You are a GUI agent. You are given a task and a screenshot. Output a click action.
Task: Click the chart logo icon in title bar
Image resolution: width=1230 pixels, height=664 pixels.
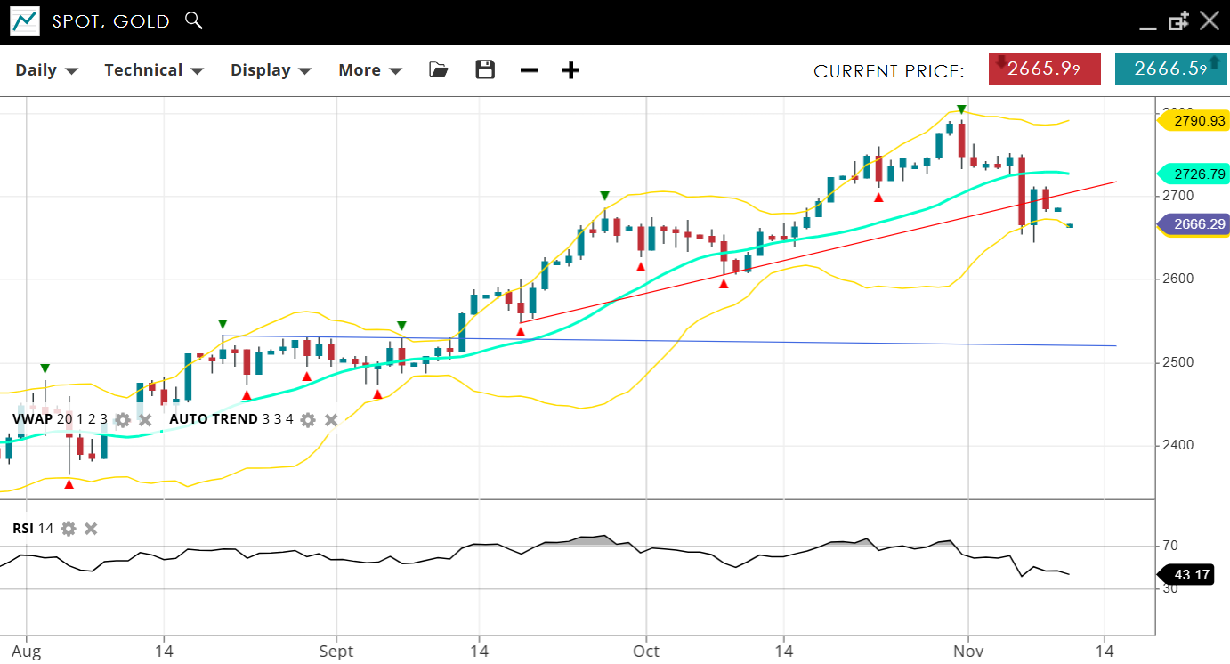pos(25,21)
